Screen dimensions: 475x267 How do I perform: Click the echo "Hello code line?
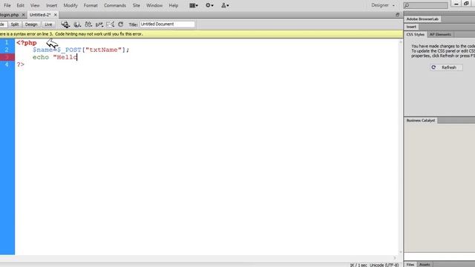click(55, 57)
